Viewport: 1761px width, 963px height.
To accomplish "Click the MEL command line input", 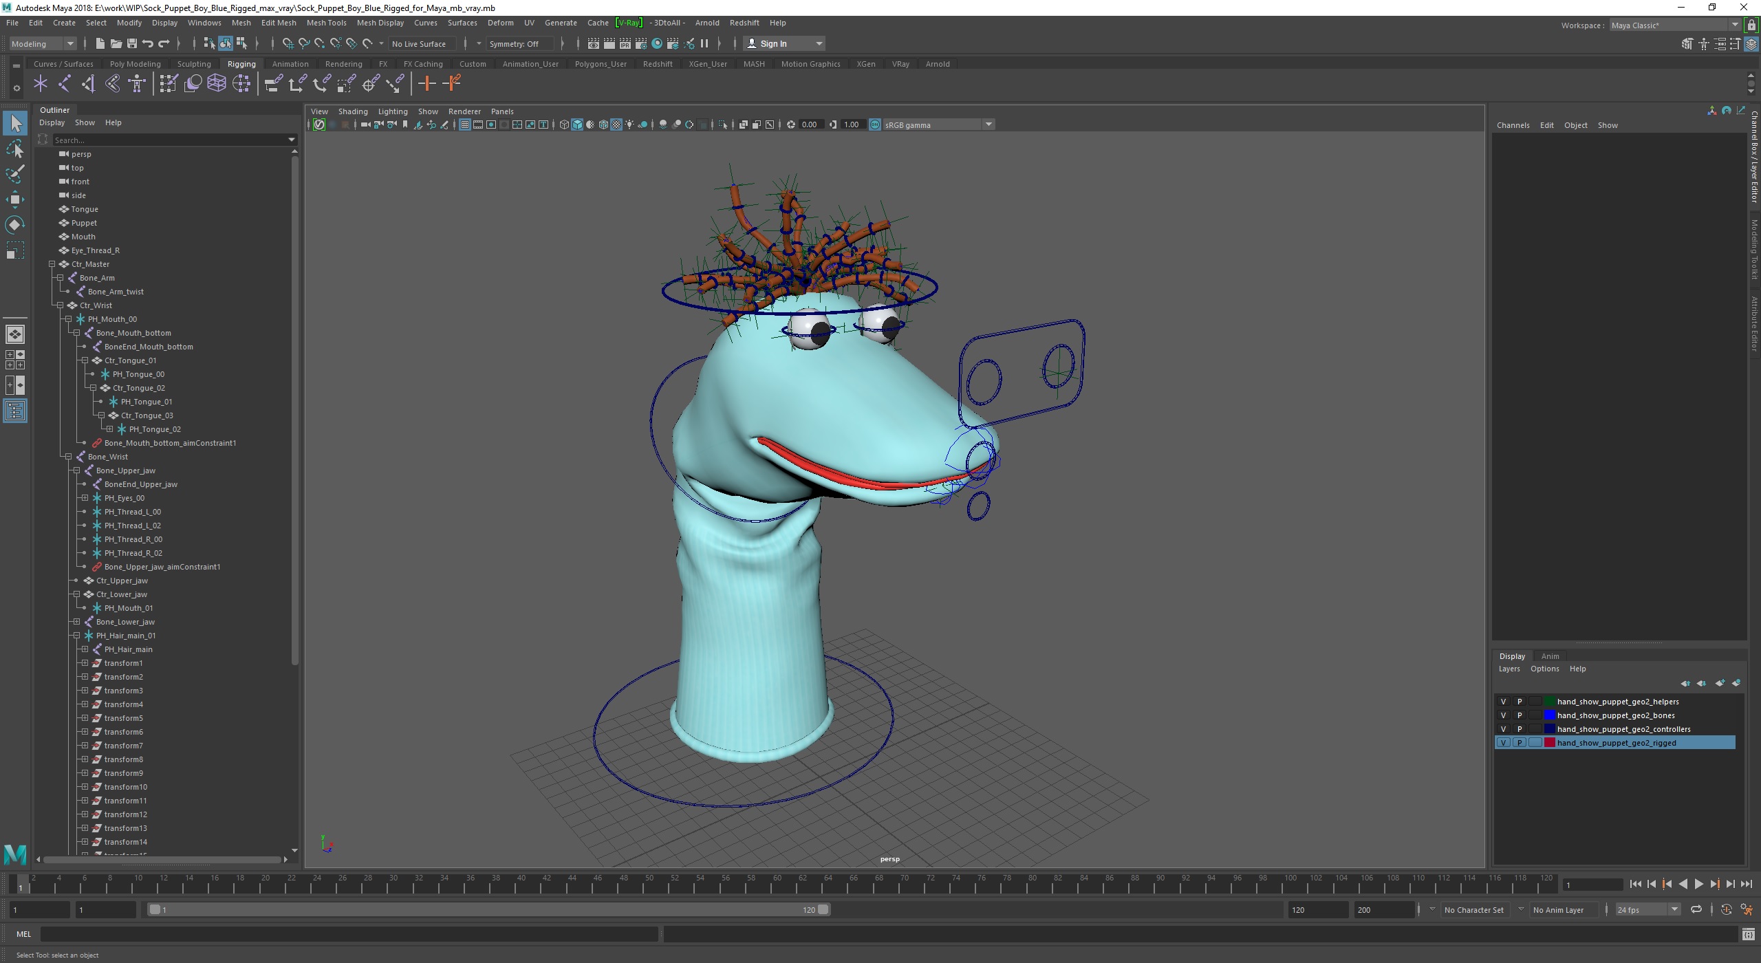I will pos(349,934).
